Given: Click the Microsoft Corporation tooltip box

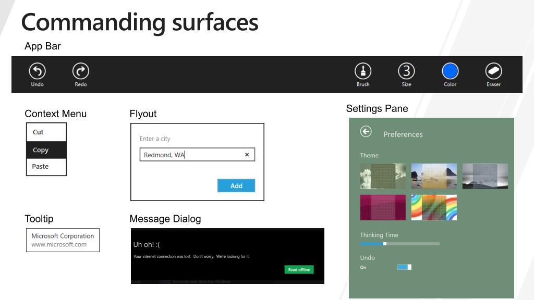Looking at the screenshot, I should click(63, 240).
